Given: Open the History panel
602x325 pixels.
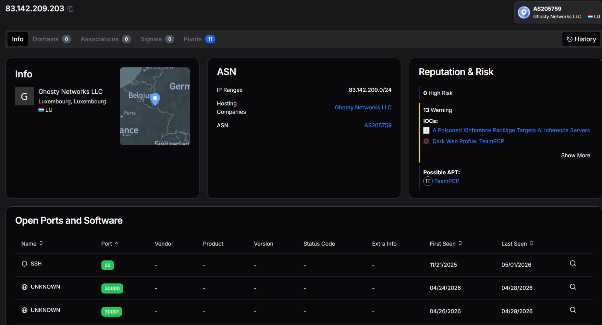Looking at the screenshot, I should (x=581, y=39).
